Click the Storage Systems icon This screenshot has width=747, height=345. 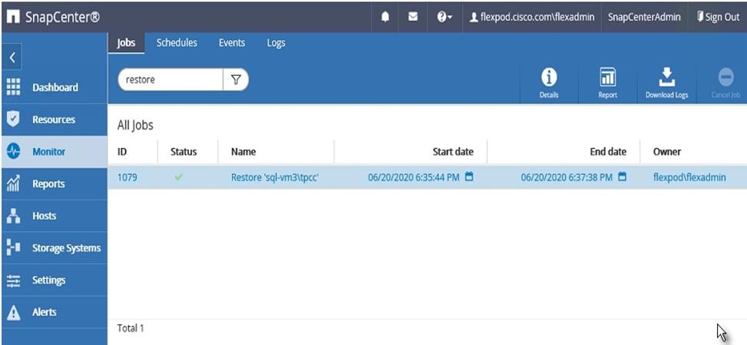pyautogui.click(x=13, y=248)
